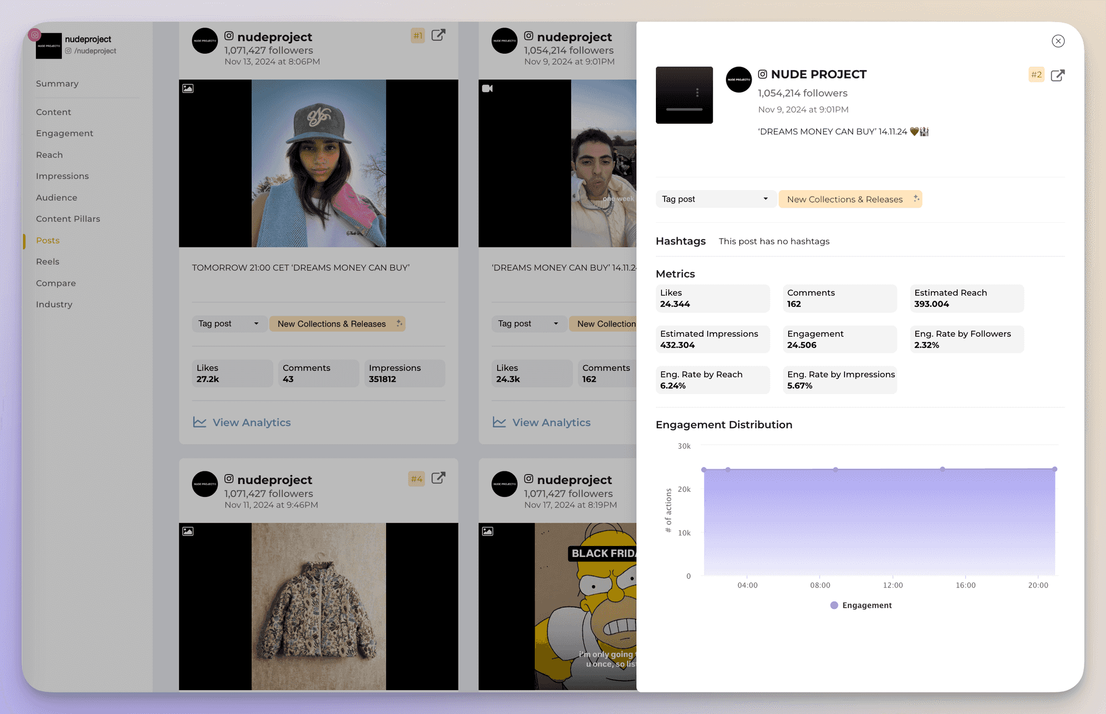
Task: Open post #2 externally from detail panel
Action: coord(1057,75)
